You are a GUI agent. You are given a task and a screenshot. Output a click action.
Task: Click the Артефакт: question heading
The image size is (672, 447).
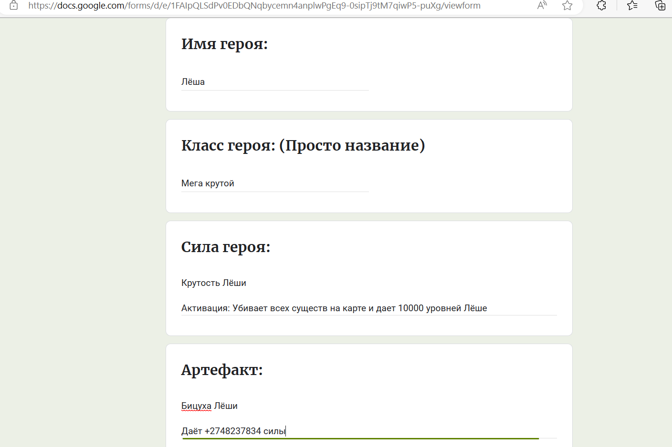[222, 370]
